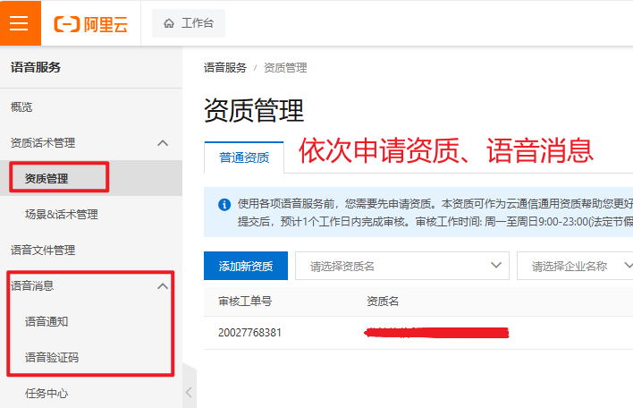Click the home icon in 工作台 button

click(169, 24)
